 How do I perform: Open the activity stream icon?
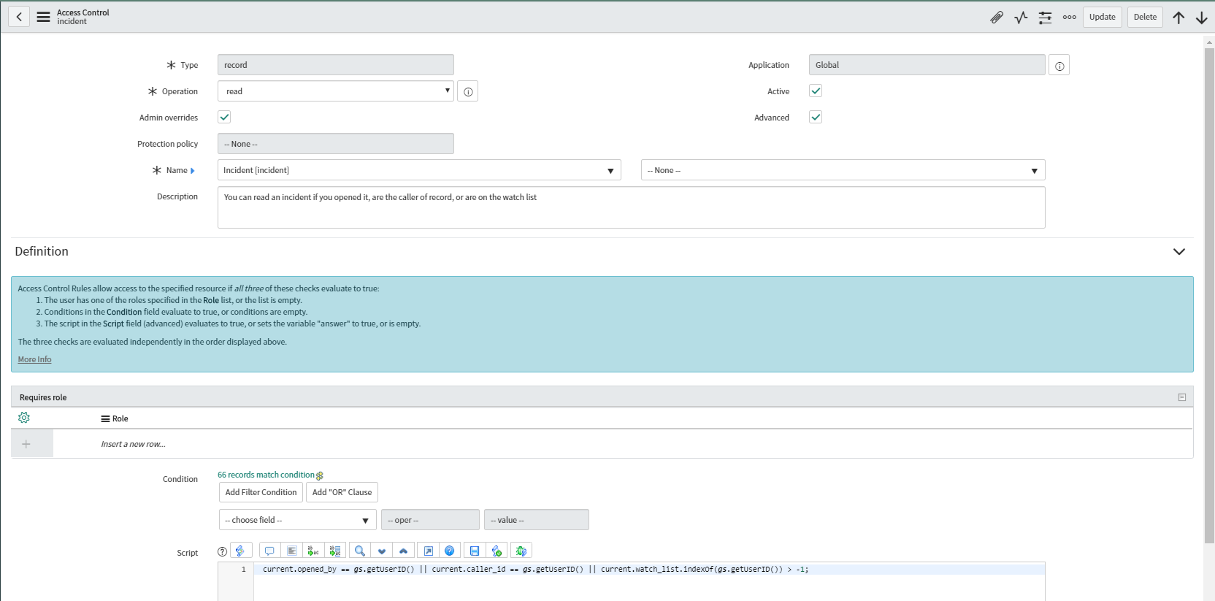click(x=1021, y=17)
